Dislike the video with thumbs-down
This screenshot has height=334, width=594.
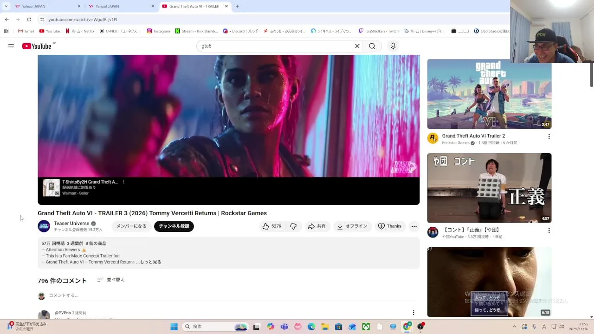coord(293,226)
